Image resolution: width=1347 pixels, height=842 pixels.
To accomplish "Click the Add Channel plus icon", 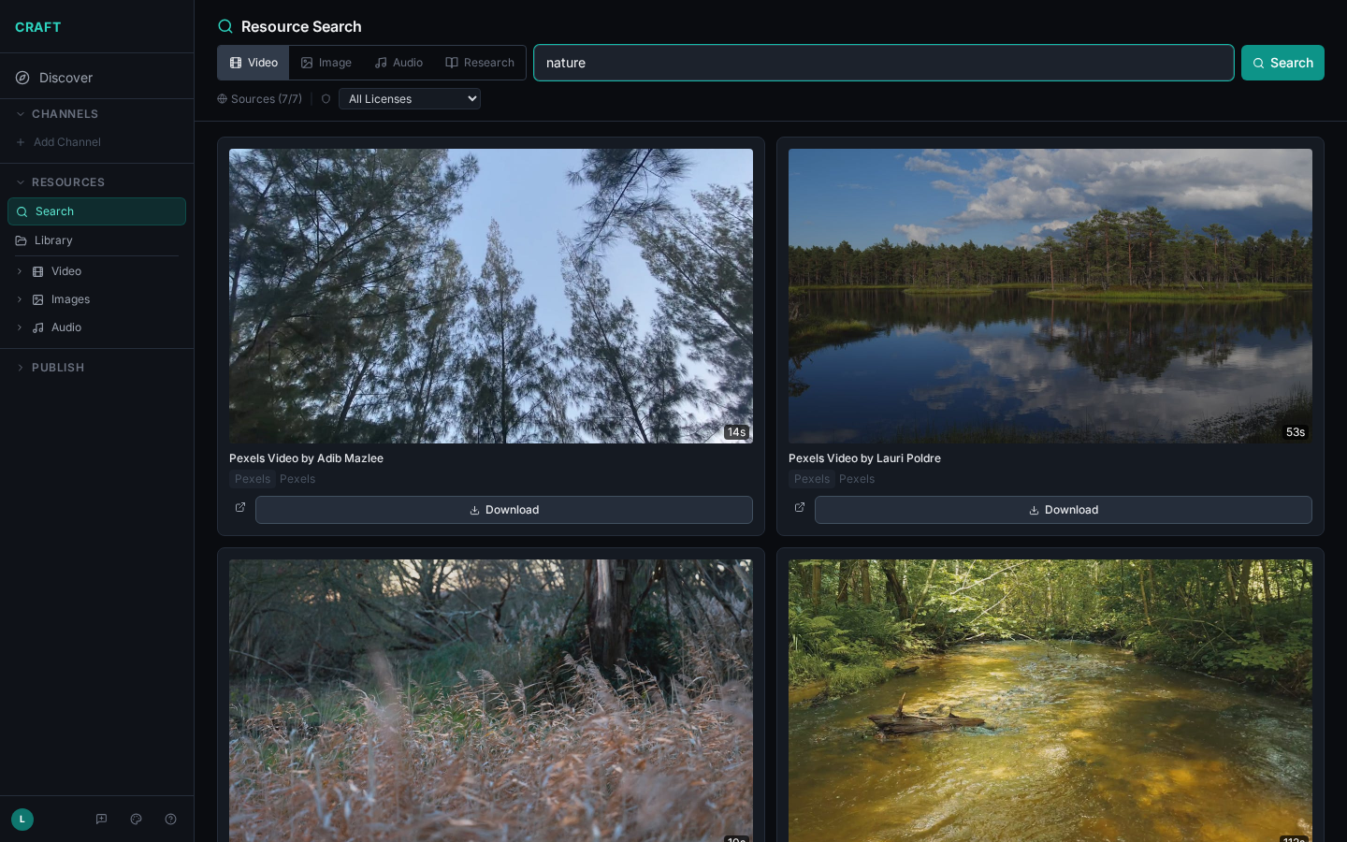I will (21, 142).
